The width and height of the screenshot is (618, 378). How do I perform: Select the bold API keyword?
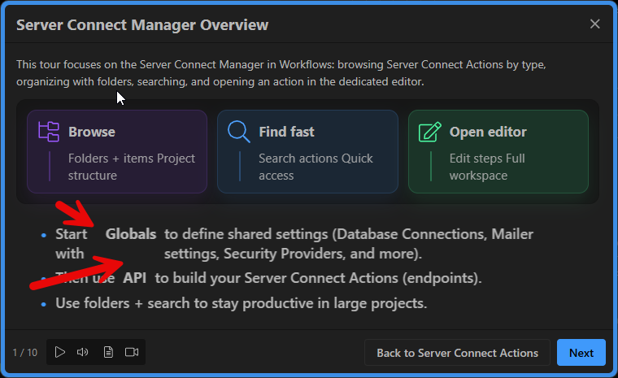(x=135, y=279)
